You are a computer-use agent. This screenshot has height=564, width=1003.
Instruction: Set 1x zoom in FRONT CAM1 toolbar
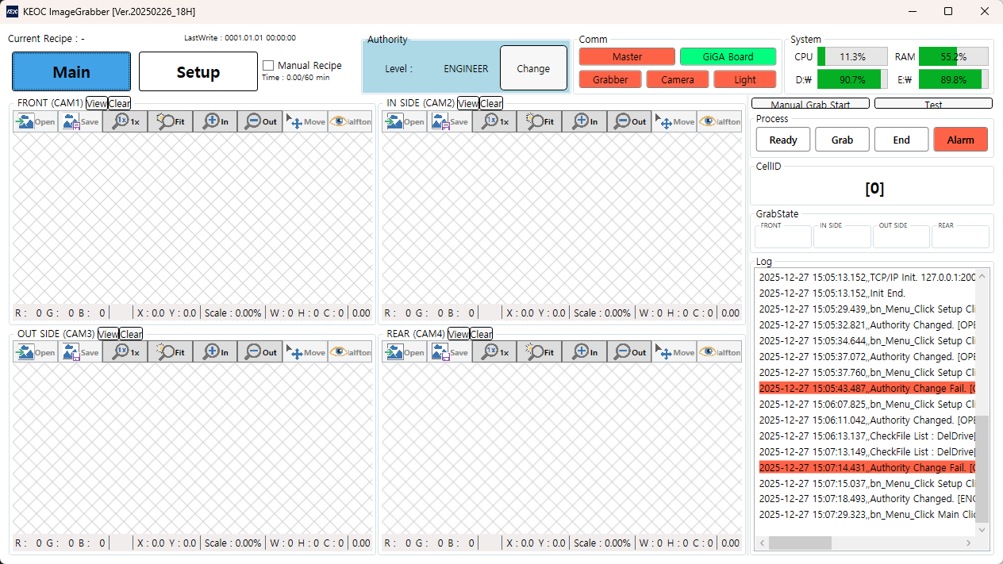click(x=125, y=121)
